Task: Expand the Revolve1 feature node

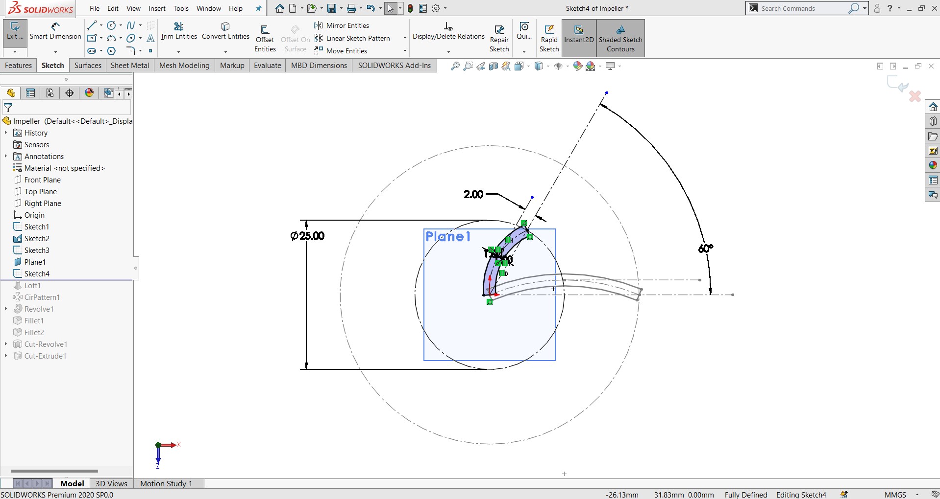Action: click(x=6, y=309)
